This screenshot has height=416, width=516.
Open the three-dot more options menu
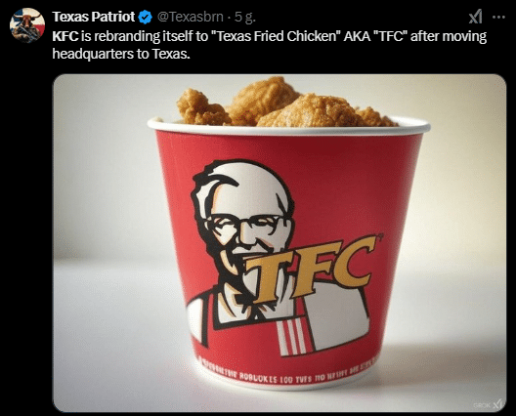coord(498,18)
